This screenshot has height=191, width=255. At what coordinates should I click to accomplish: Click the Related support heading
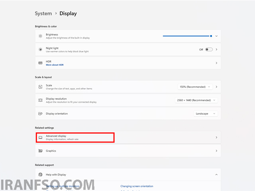[x=44, y=165]
